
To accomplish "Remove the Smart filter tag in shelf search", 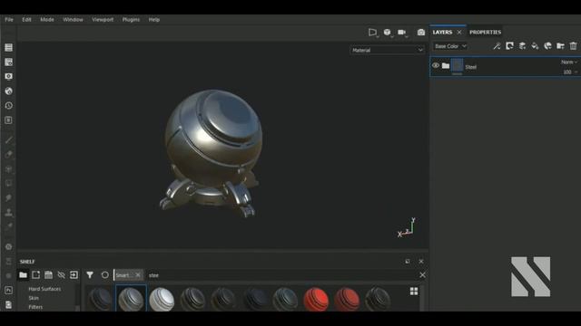I will [x=138, y=274].
